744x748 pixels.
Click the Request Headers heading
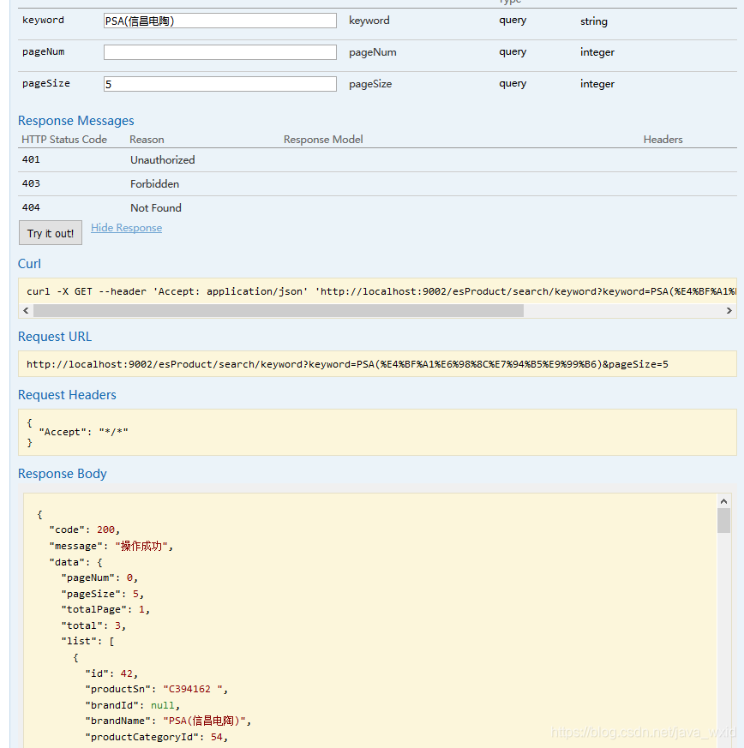pos(67,395)
